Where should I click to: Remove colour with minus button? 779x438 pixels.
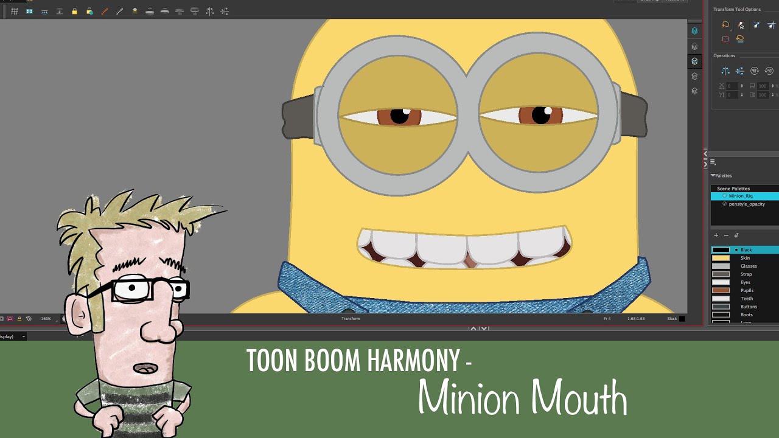point(726,235)
